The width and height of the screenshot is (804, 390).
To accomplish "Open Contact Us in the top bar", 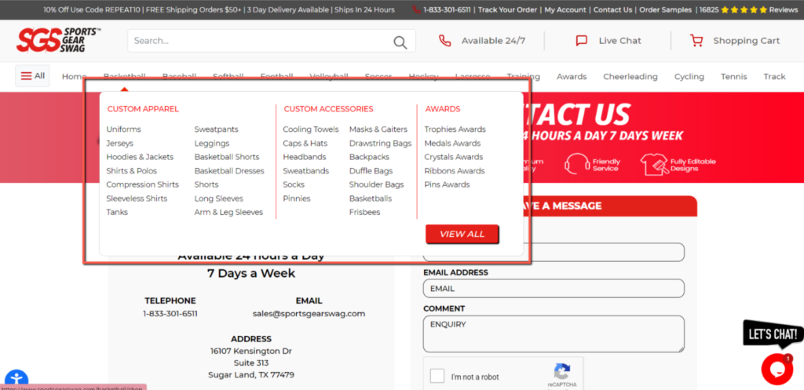I will click(612, 9).
